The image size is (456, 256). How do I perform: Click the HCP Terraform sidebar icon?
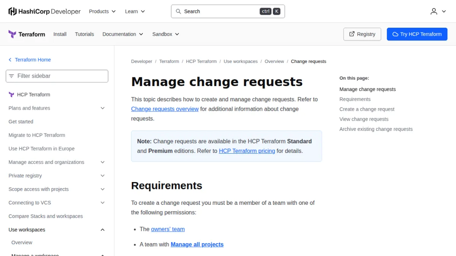(11, 95)
